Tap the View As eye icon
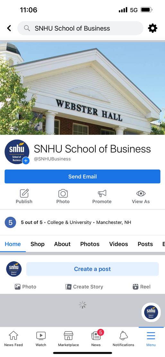 coord(141,193)
